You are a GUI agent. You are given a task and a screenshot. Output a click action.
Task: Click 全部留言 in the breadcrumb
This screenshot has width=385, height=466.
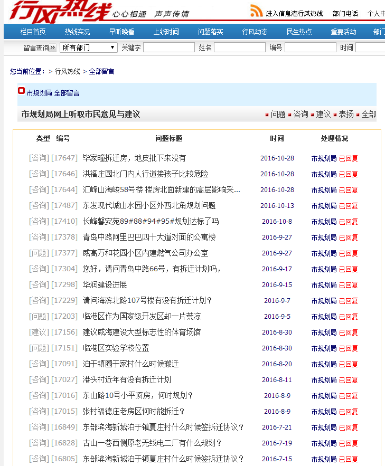pyautogui.click(x=101, y=71)
